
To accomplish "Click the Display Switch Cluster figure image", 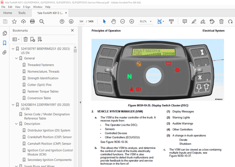I will click(x=158, y=70).
